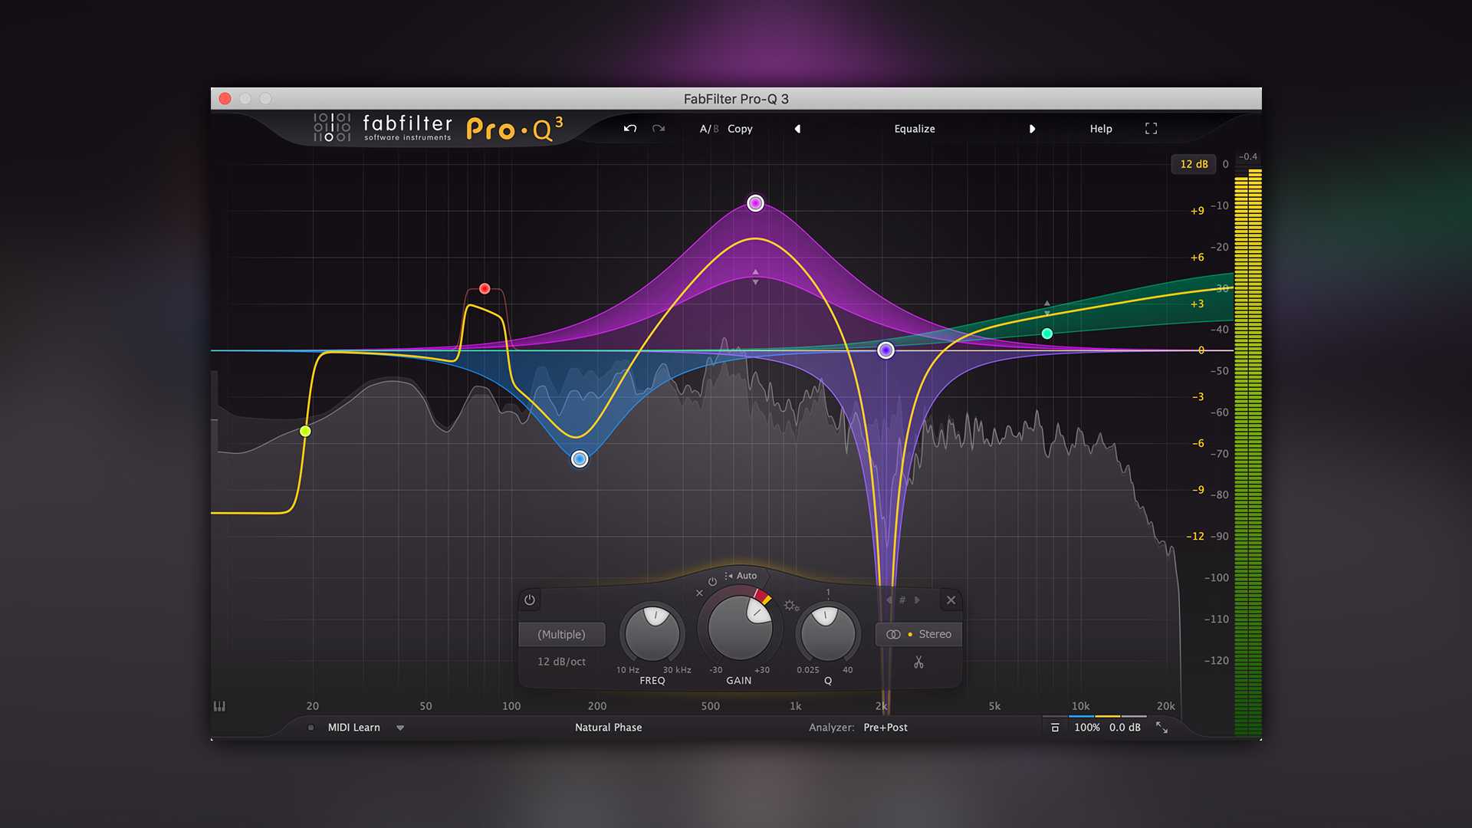1472x828 pixels.
Task: Copy the current state with the Copy button
Action: 740,129
